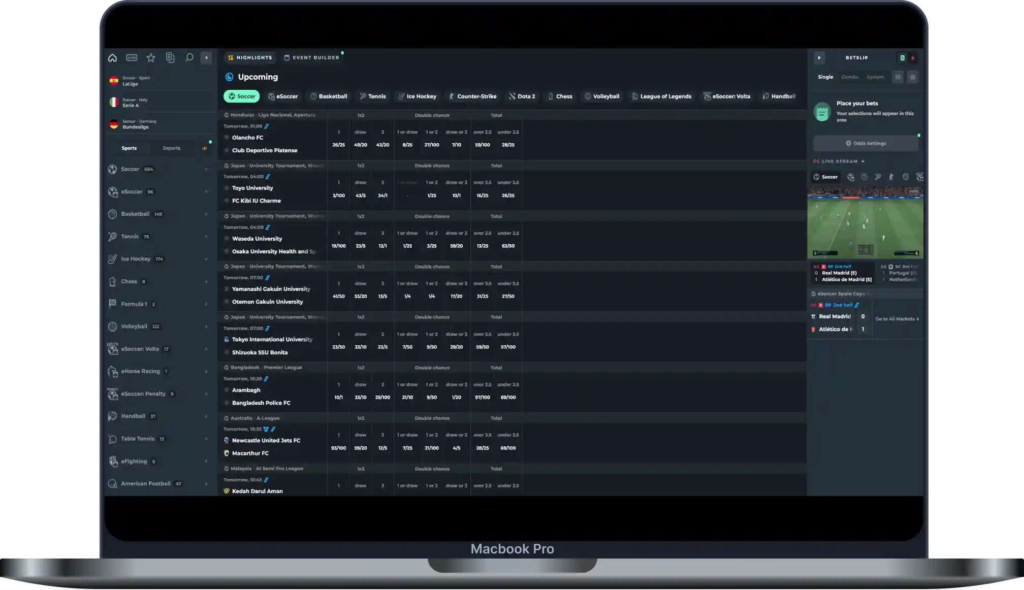Click the eSoccer: Volta icon in sidebar
This screenshot has width=1024, height=590.
112,349
